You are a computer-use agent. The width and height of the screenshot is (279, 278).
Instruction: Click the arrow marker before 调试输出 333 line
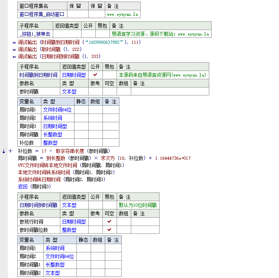pos(14,57)
